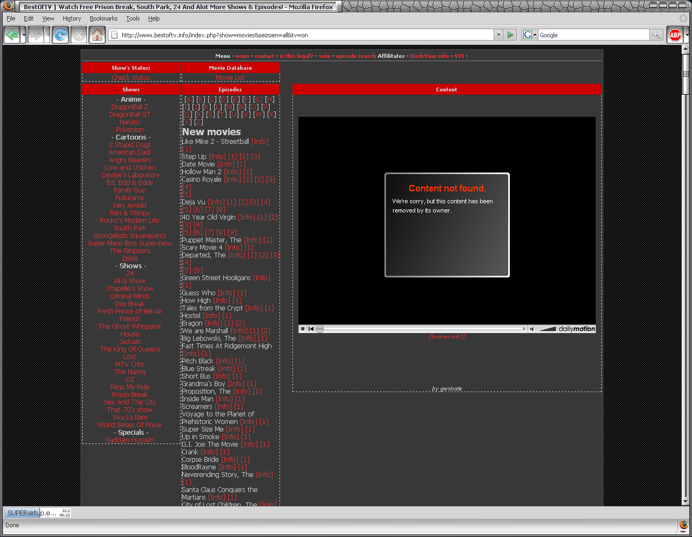The width and height of the screenshot is (692, 537).
Task: Click the Firefox icon in the status bar
Action: pos(683,525)
